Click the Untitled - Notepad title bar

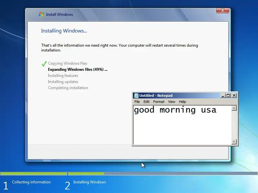pos(177,95)
